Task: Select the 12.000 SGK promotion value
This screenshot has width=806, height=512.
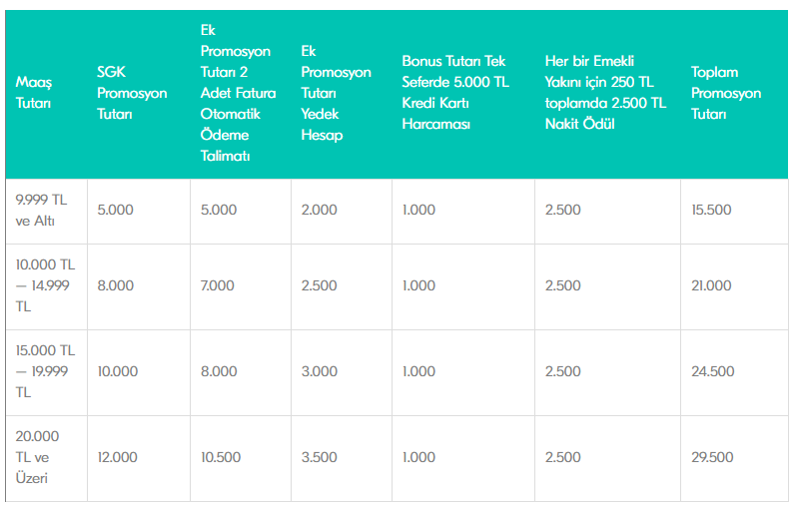Action: pos(119,457)
